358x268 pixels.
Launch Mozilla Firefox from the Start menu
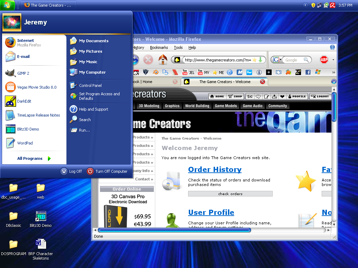coord(34,43)
